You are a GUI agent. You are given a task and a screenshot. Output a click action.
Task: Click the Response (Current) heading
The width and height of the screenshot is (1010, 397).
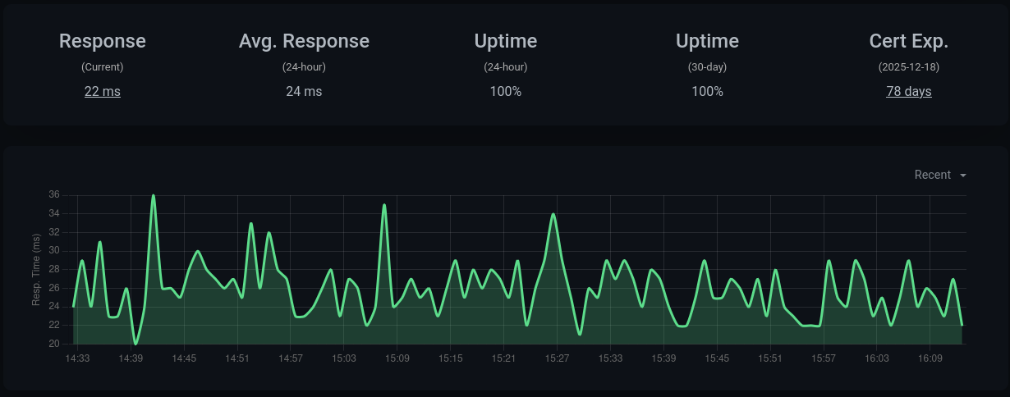click(x=103, y=41)
